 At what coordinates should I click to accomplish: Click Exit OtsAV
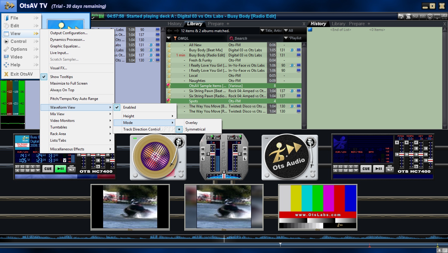[x=21, y=74]
